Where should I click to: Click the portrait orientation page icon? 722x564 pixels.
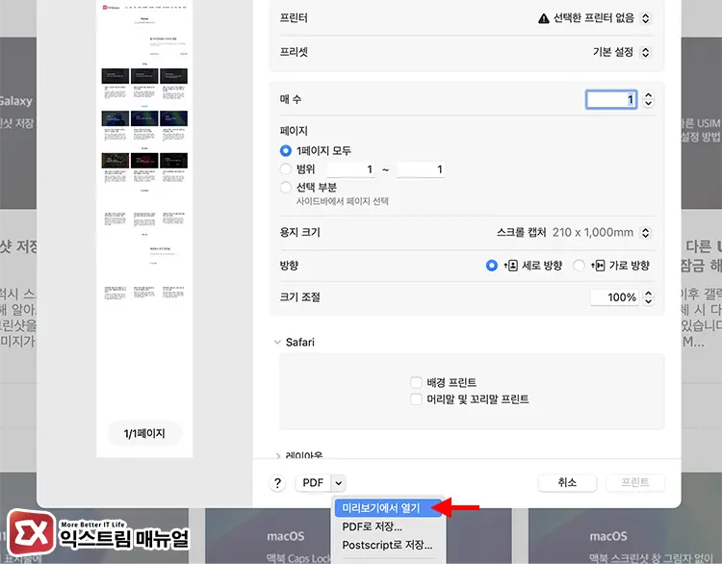(511, 266)
